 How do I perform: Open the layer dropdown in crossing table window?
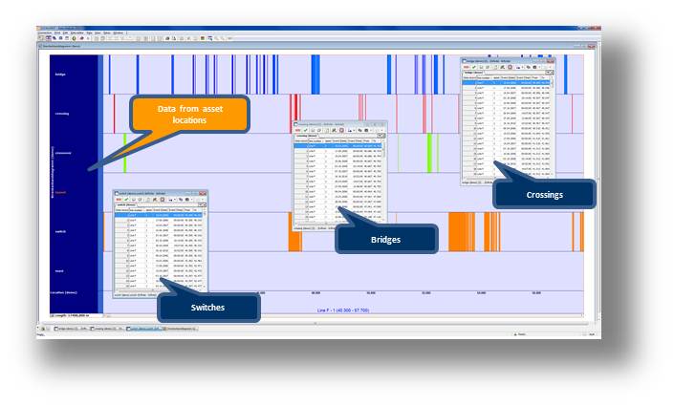click(x=380, y=136)
